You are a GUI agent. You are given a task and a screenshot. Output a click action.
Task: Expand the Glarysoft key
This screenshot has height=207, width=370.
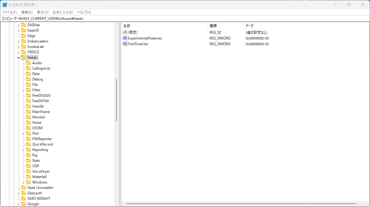pos(19,193)
